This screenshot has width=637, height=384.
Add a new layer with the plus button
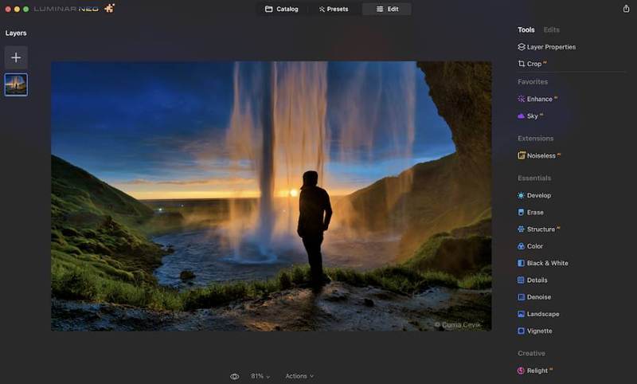coord(16,57)
